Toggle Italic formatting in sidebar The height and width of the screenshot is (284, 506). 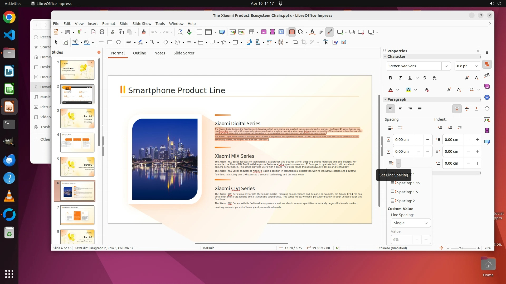click(400, 78)
